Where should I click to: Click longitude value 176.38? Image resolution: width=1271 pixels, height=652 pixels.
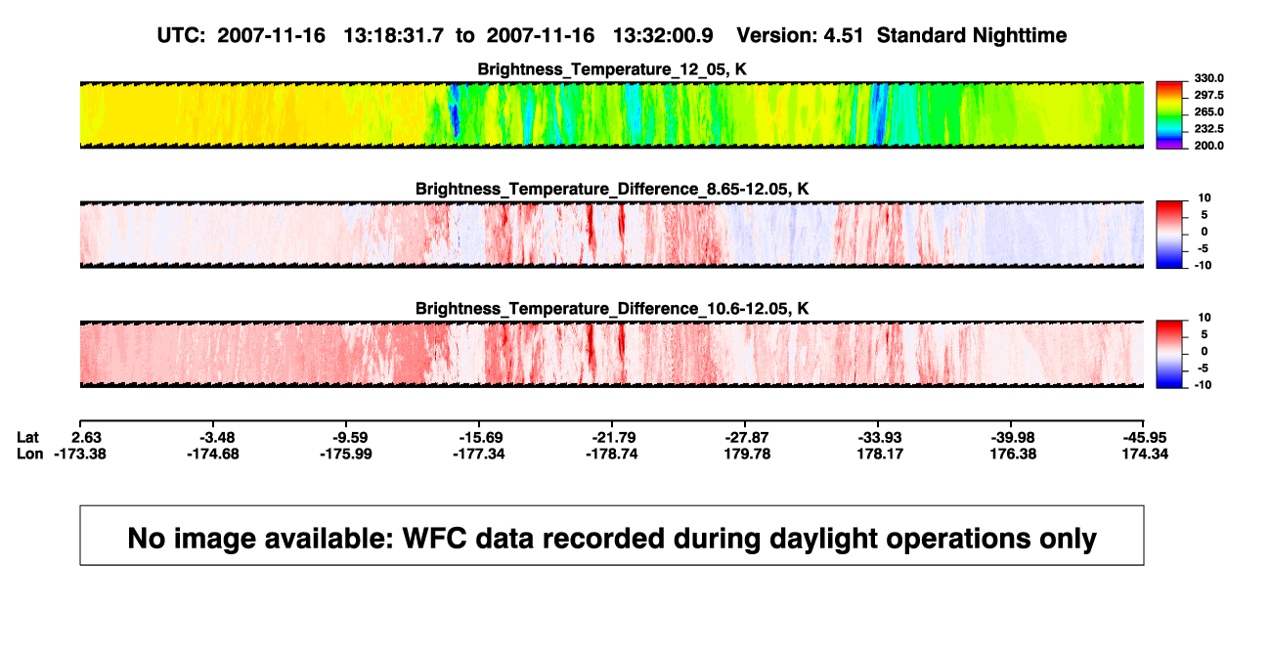point(1011,454)
